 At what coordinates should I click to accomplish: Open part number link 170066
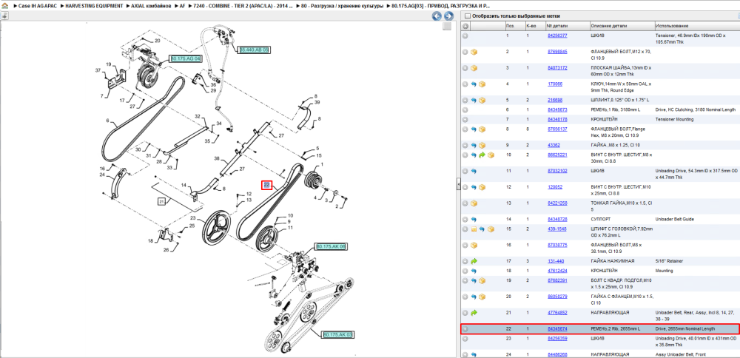click(x=554, y=84)
